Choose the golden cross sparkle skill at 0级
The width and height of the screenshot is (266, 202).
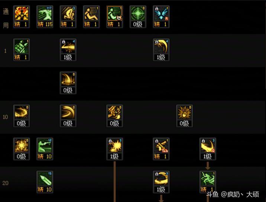tap(22, 149)
